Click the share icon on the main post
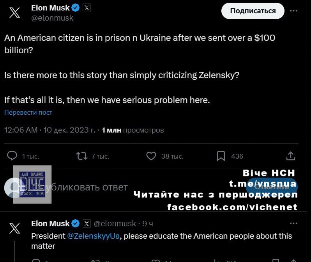This screenshot has height=262, width=311. (291, 156)
